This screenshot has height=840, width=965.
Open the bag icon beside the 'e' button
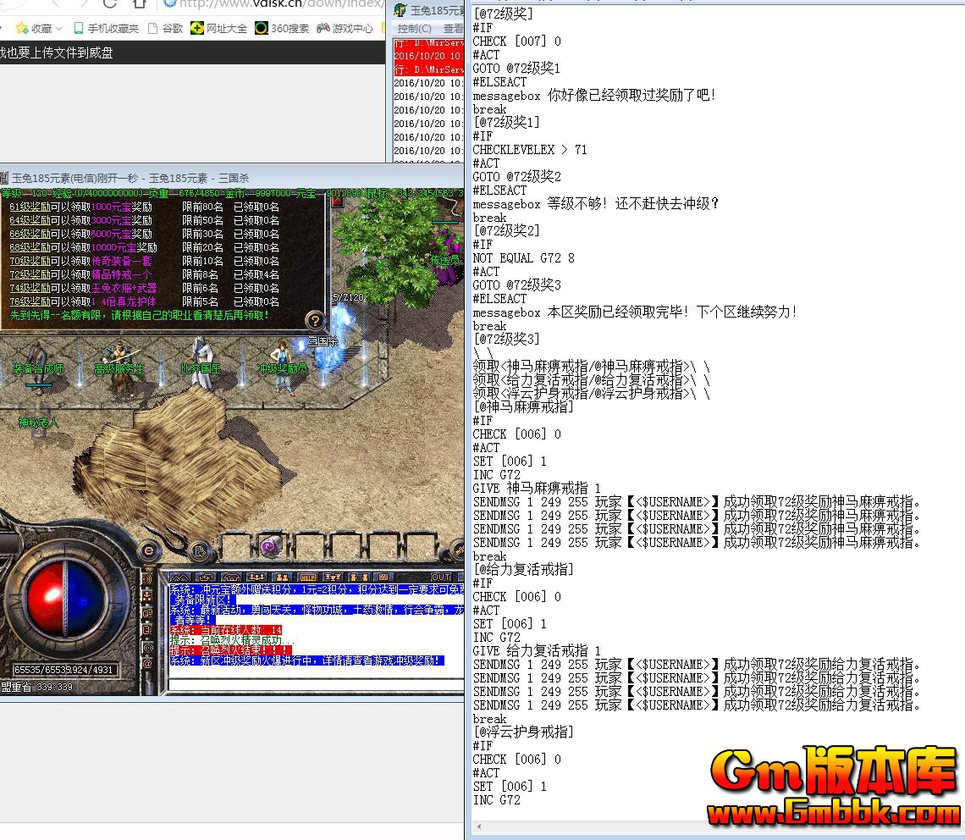tap(200, 552)
